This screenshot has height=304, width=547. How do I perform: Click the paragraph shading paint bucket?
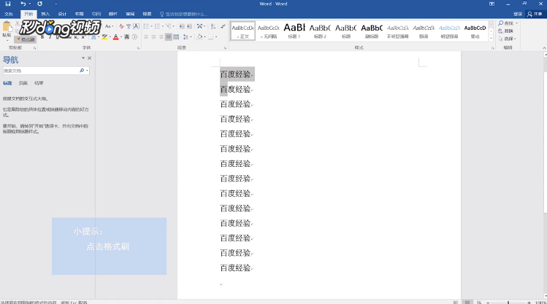(199, 37)
